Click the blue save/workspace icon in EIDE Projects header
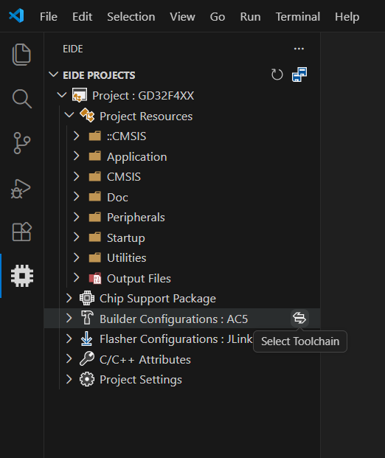Screen dimensions: 385x458 tap(299, 74)
